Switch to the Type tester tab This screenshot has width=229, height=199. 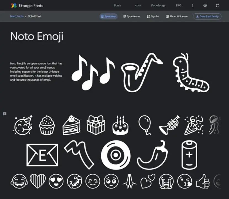pyautogui.click(x=132, y=16)
